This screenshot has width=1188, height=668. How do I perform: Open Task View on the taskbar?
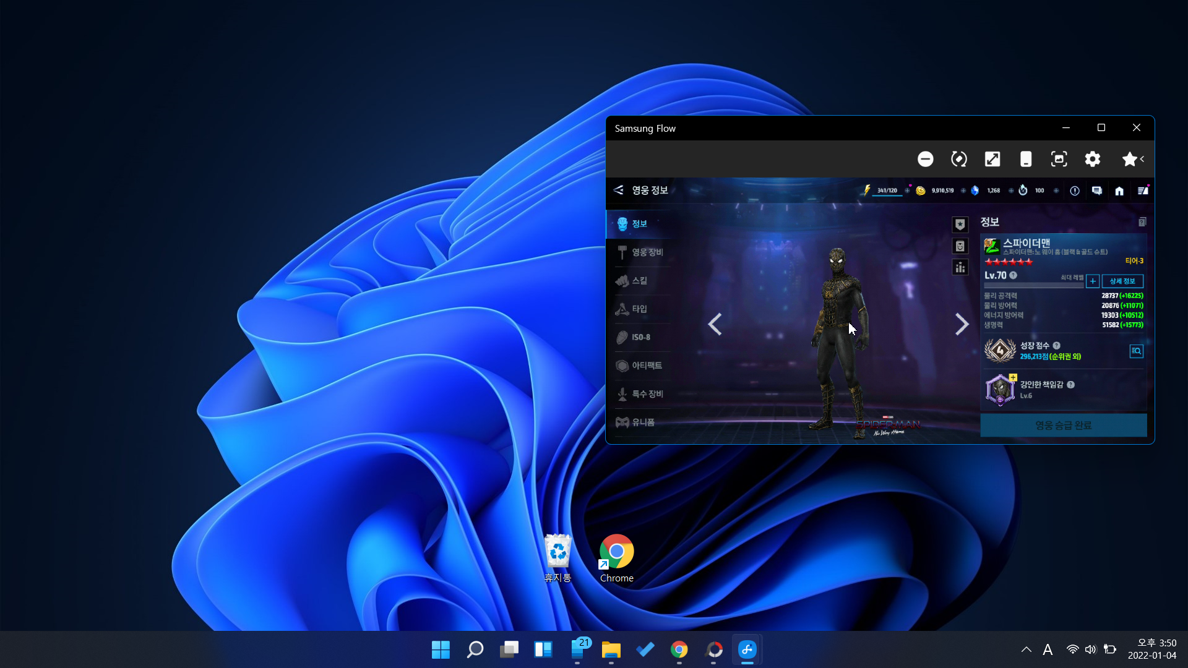[x=509, y=649]
